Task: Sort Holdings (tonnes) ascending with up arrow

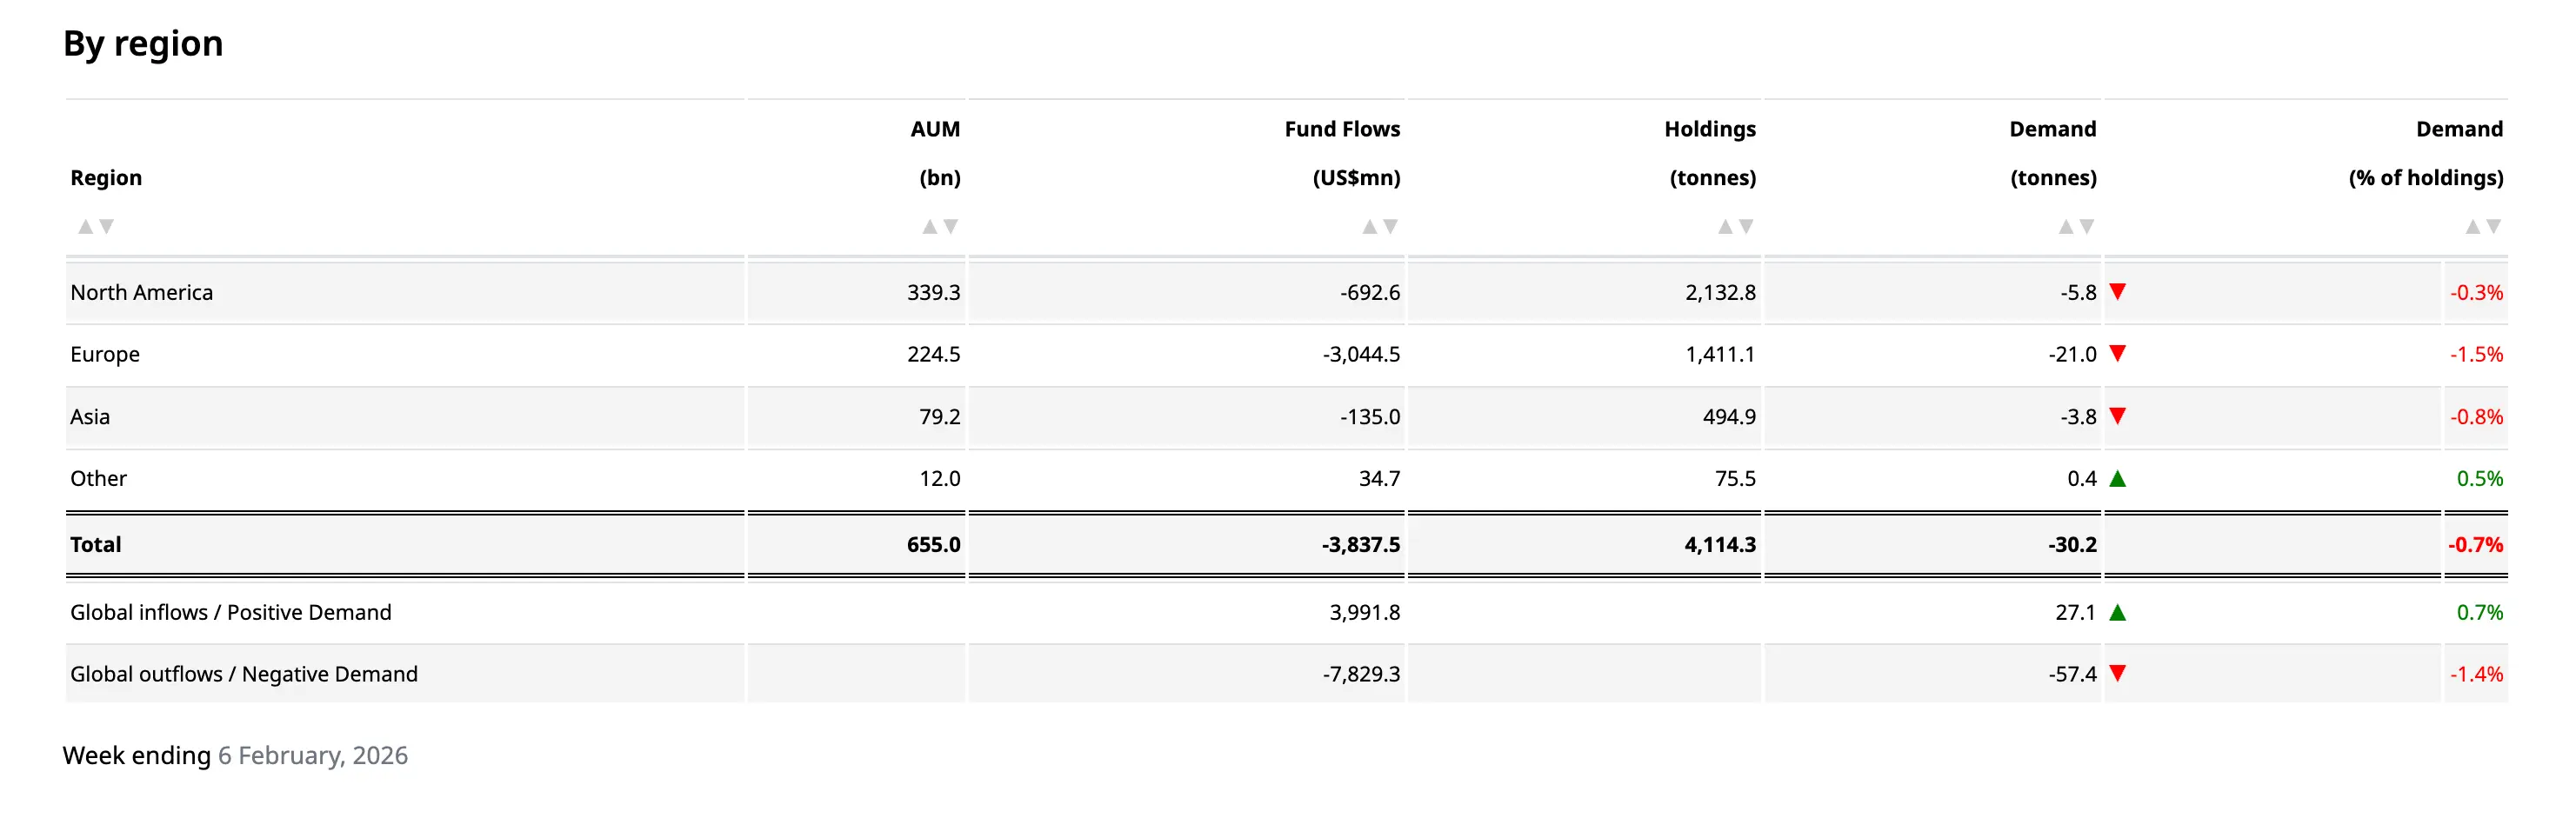Action: point(1725,227)
